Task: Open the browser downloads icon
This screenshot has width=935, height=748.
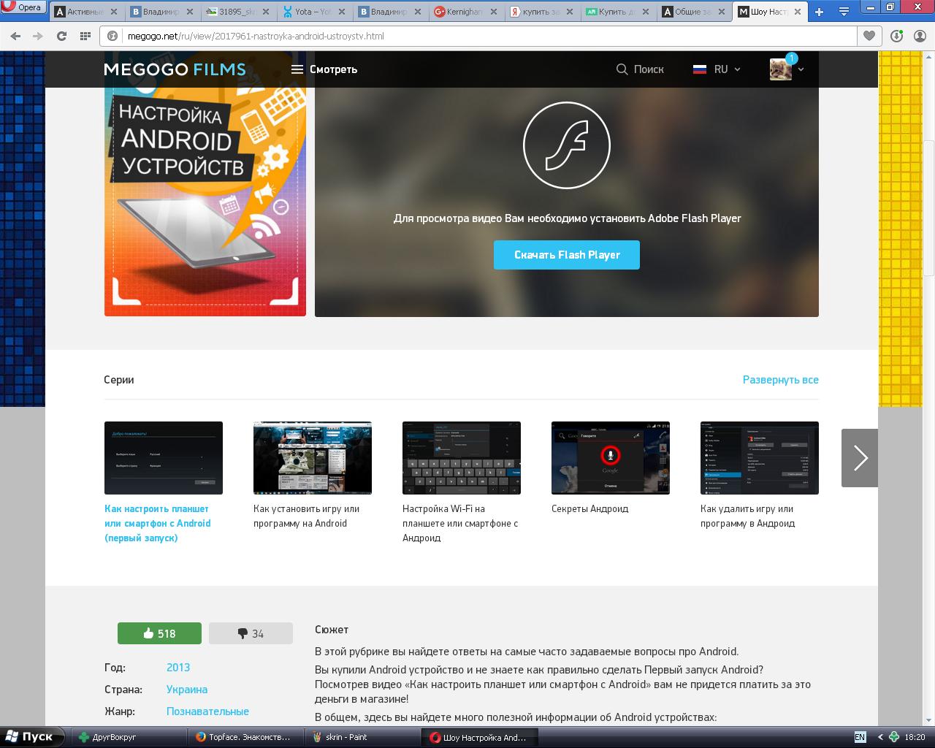Action: 896,36
